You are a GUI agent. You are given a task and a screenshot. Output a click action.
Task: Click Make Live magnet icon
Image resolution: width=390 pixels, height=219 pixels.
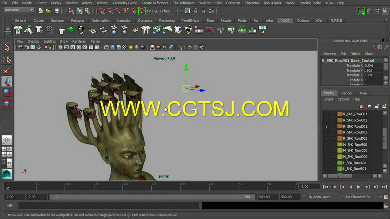point(142,11)
